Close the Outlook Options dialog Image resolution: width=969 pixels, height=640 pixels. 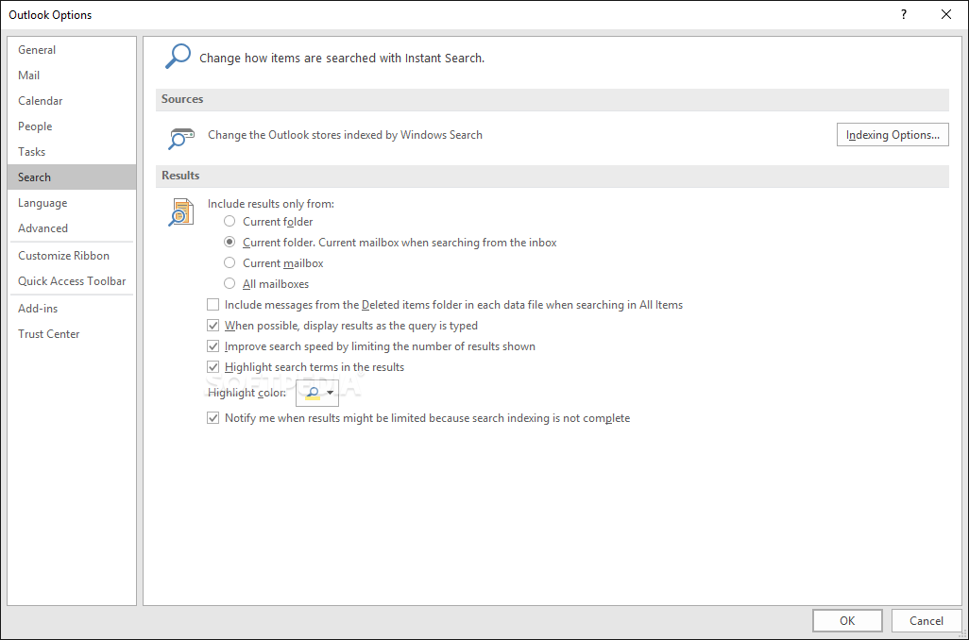pos(945,14)
